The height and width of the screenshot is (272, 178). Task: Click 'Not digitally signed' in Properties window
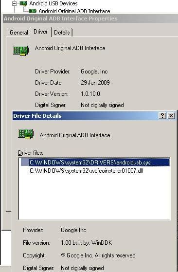[102, 105]
